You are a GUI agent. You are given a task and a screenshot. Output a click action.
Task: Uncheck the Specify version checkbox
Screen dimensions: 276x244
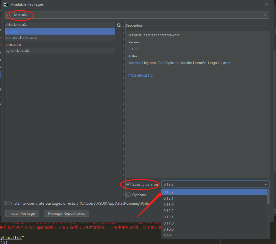128,184
